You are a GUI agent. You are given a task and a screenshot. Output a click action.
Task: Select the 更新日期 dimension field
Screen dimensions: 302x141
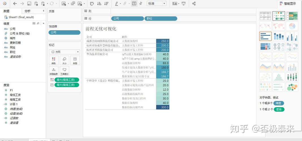click(15, 43)
